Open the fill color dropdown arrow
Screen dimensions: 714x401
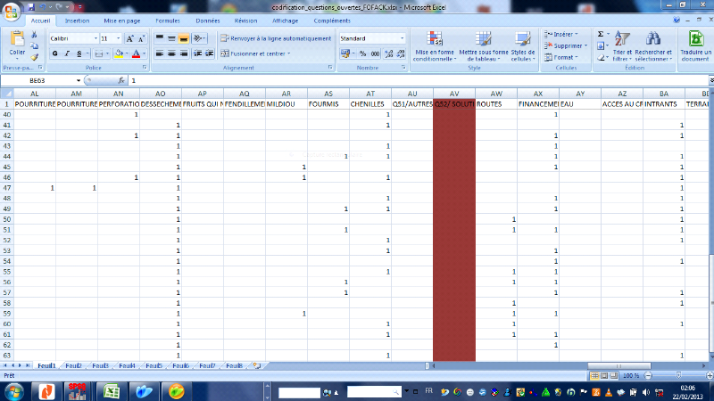(x=127, y=53)
